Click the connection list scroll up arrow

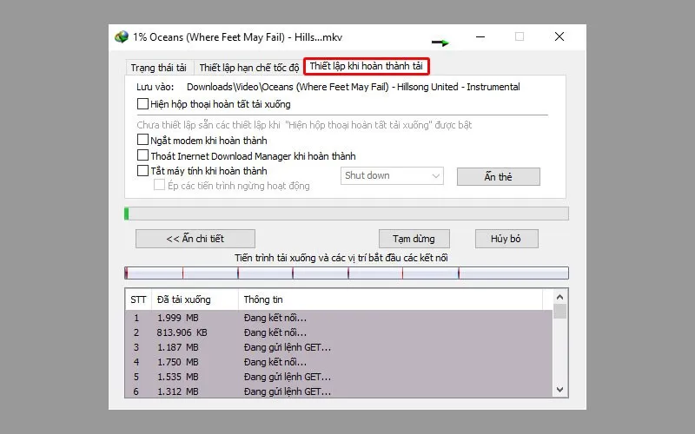coord(559,298)
